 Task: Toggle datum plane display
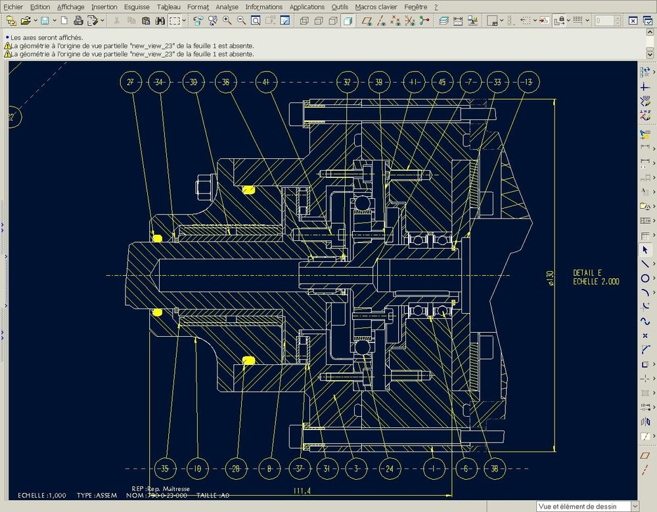[367, 21]
